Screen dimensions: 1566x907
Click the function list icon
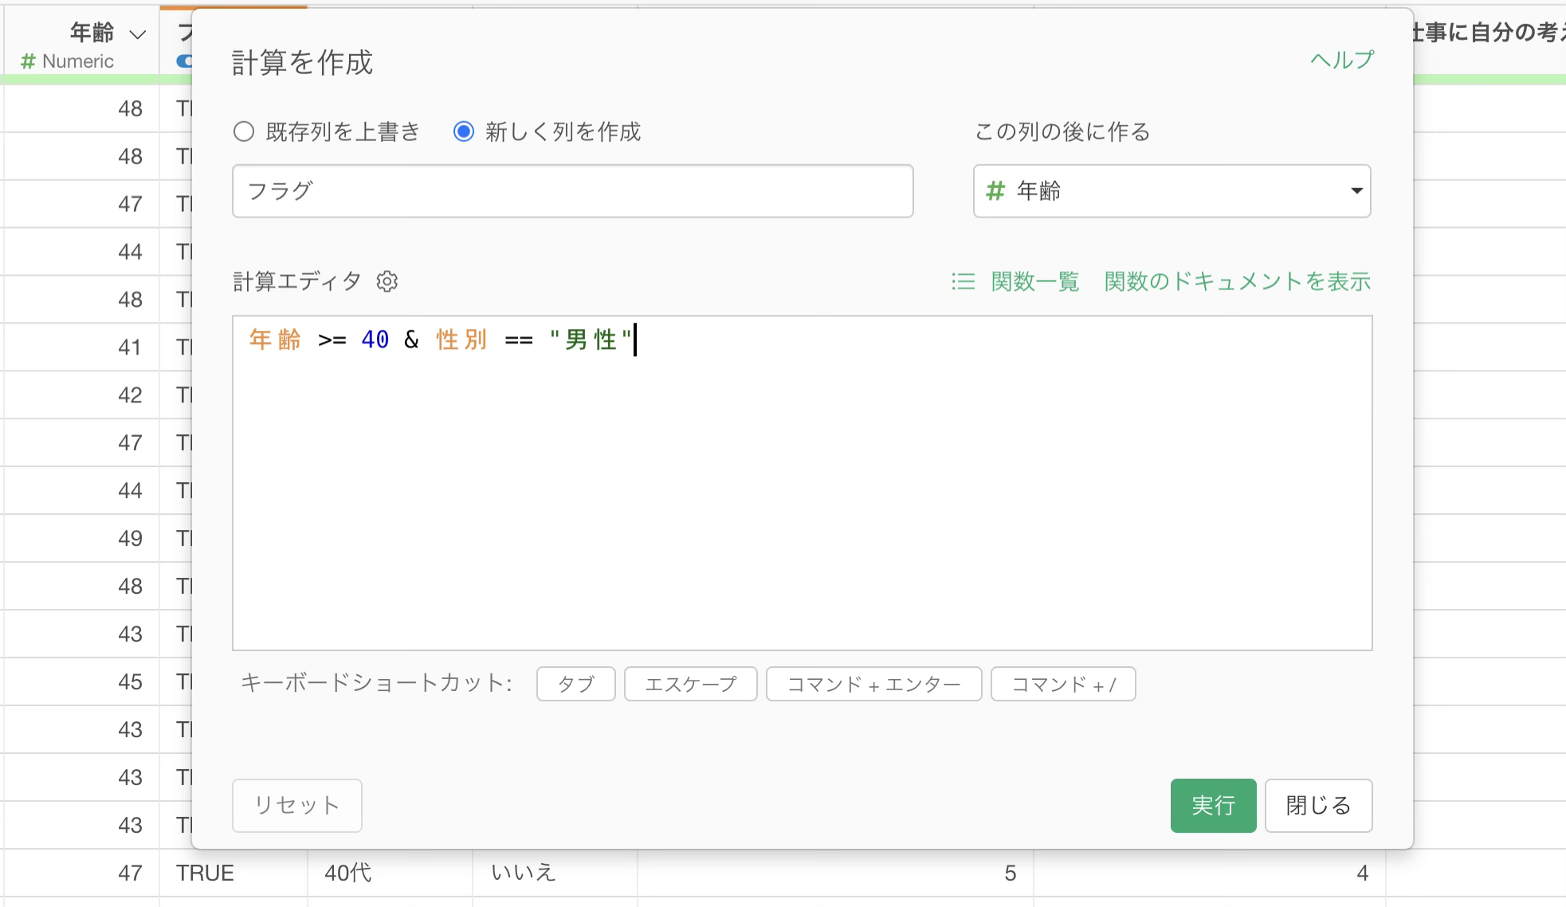coord(963,281)
